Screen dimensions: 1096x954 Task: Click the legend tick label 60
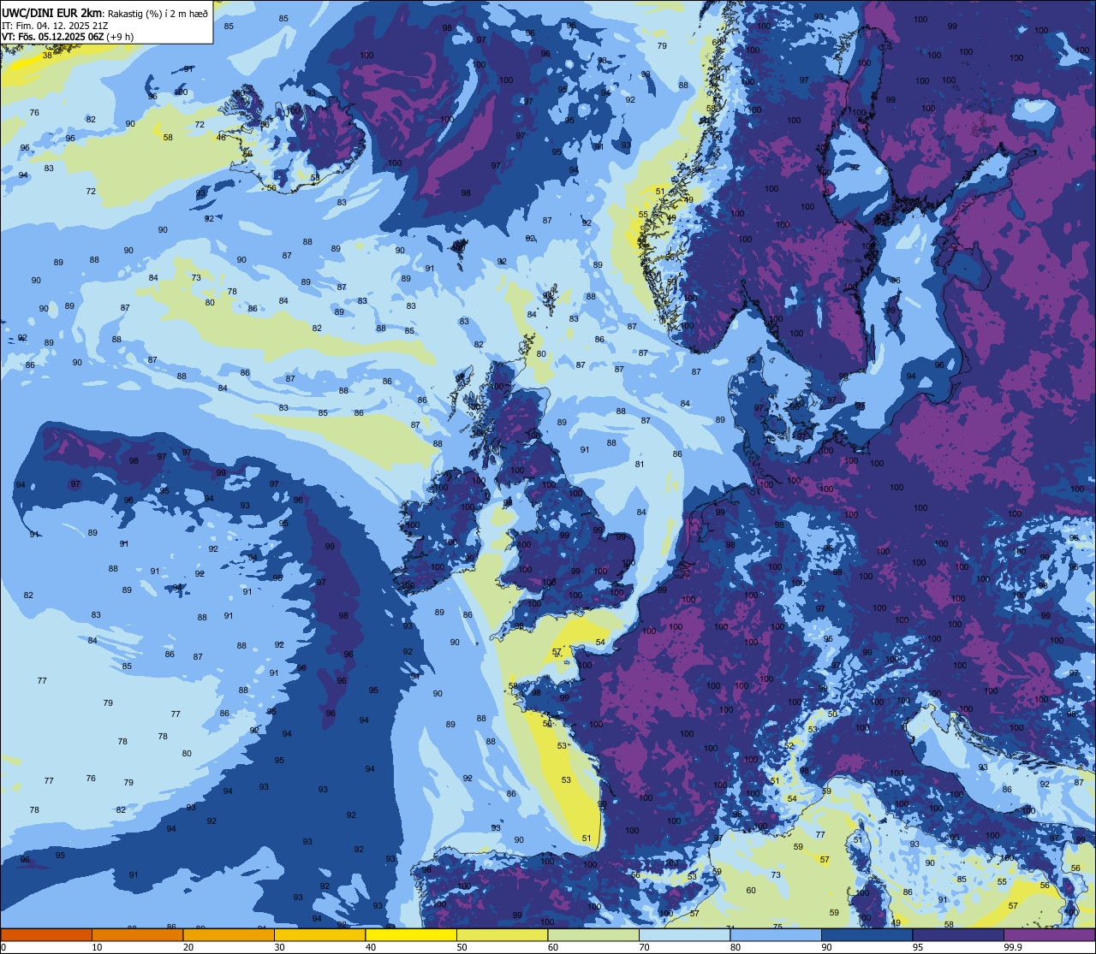(x=553, y=947)
